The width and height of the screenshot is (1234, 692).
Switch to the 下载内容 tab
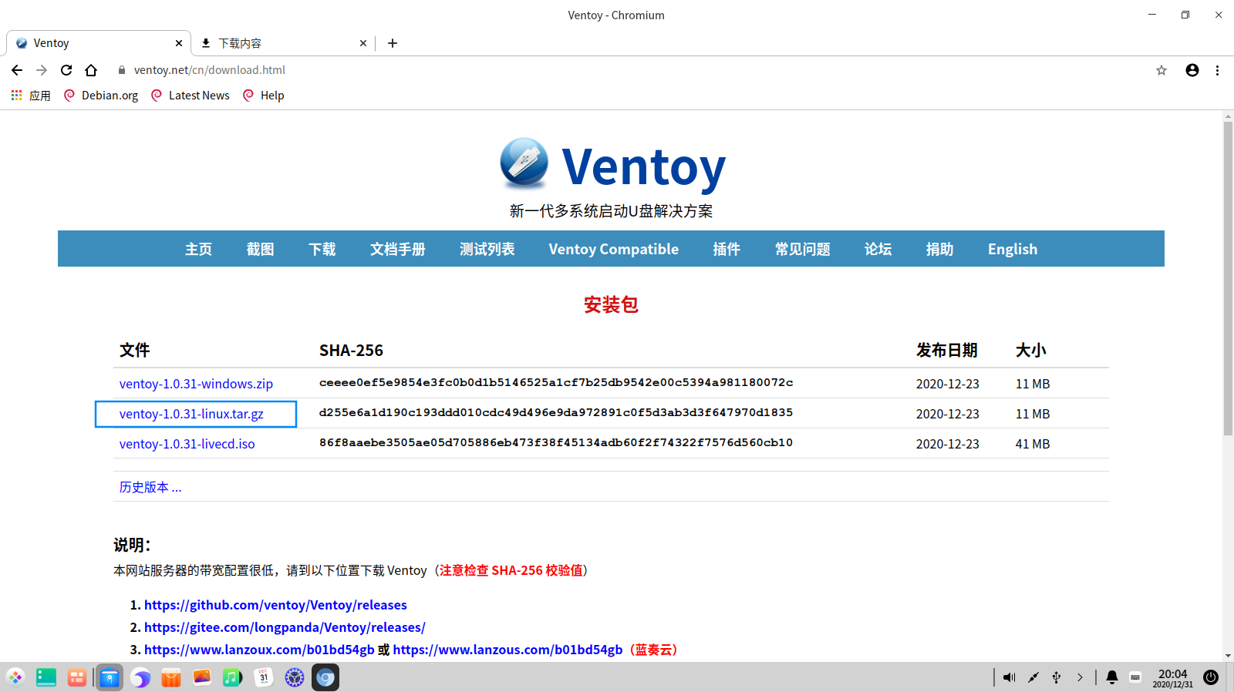[x=282, y=43]
